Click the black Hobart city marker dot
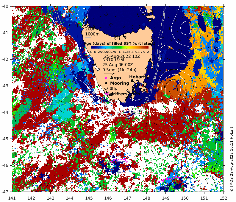Image resolution: width=236 pixels, height=202 pixels. (x=132, y=81)
